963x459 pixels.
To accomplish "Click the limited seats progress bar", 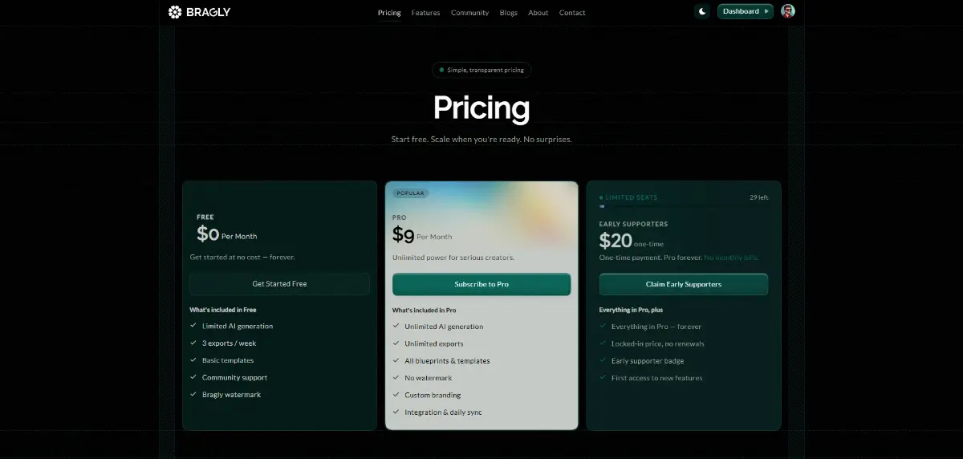I will 683,206.
